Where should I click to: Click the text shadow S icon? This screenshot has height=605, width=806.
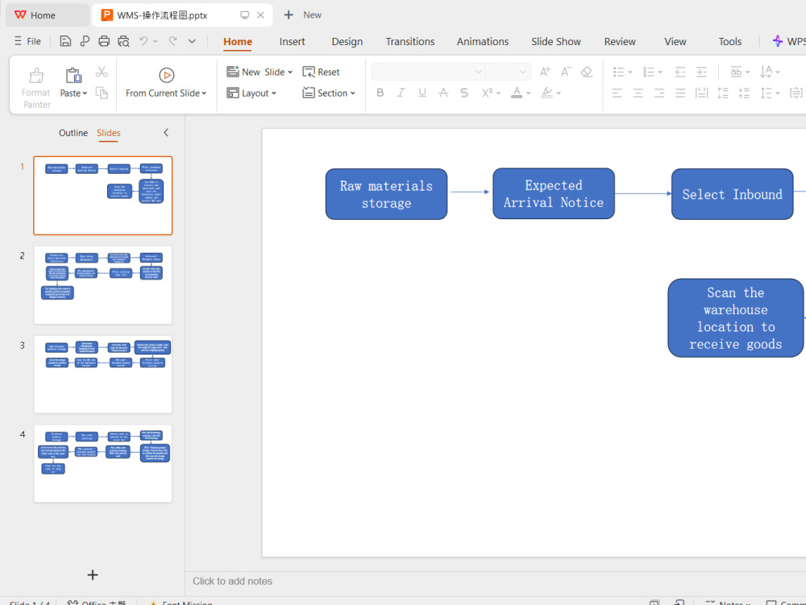464,93
